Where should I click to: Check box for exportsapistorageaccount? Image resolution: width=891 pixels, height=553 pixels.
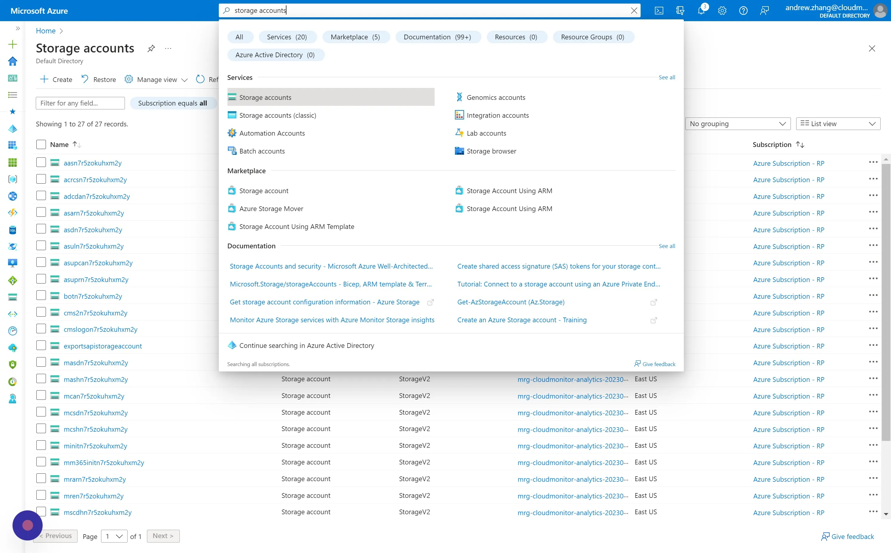pyautogui.click(x=41, y=345)
